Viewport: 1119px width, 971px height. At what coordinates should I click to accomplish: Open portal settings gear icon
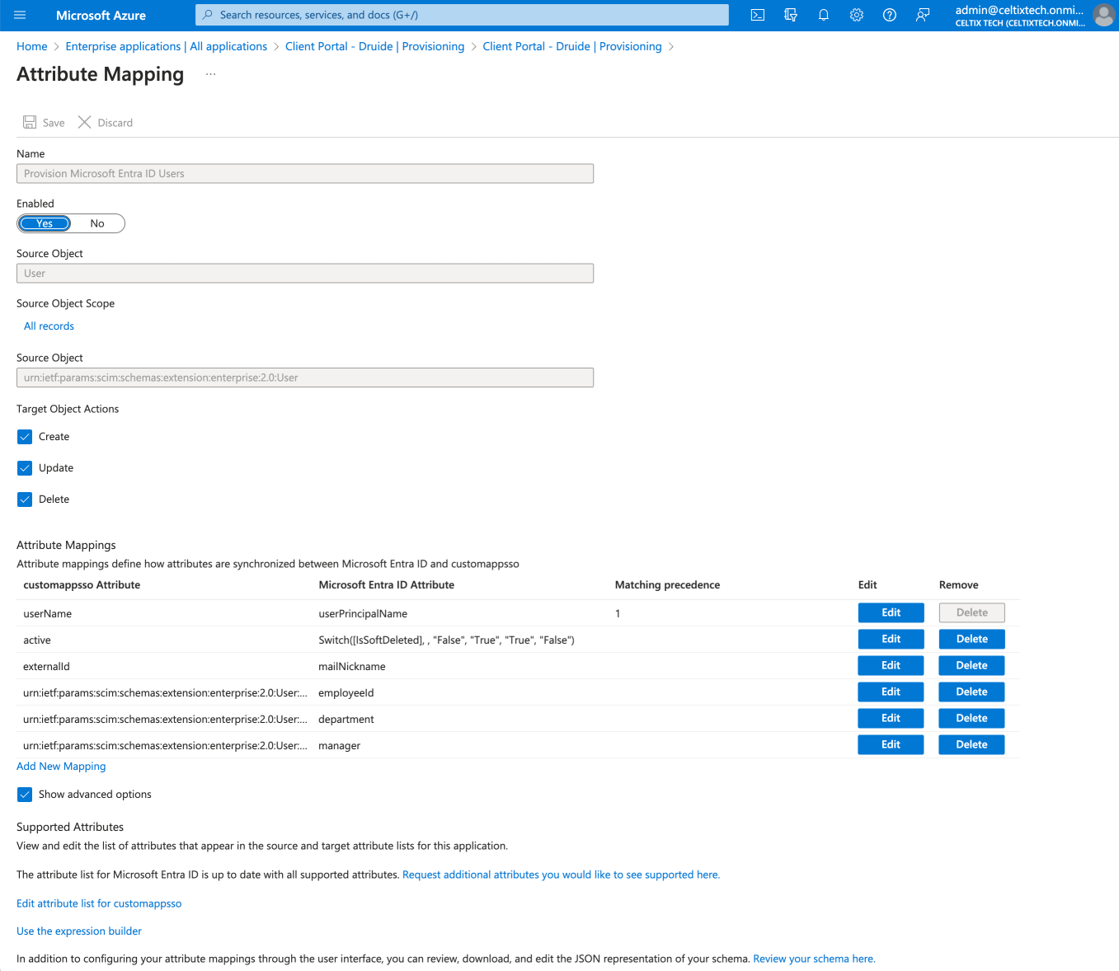click(x=856, y=15)
